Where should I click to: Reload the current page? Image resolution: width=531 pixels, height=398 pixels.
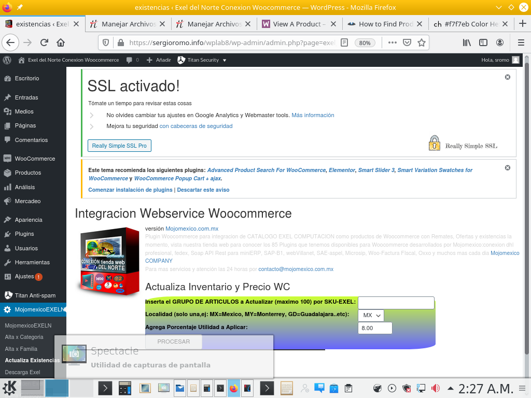click(x=44, y=42)
